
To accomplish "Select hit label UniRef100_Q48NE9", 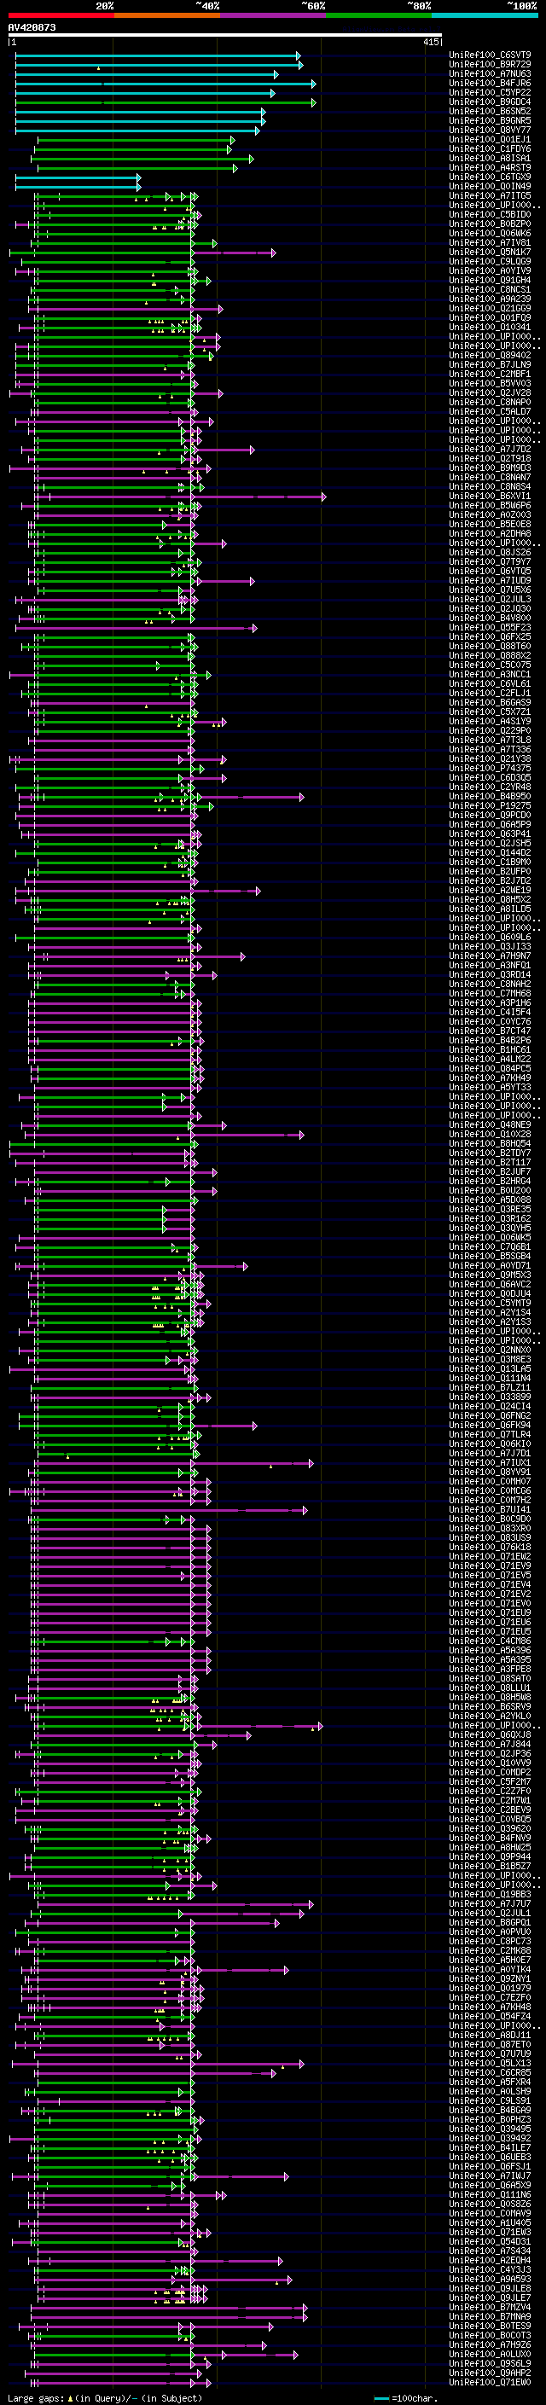I will pos(490,1125).
